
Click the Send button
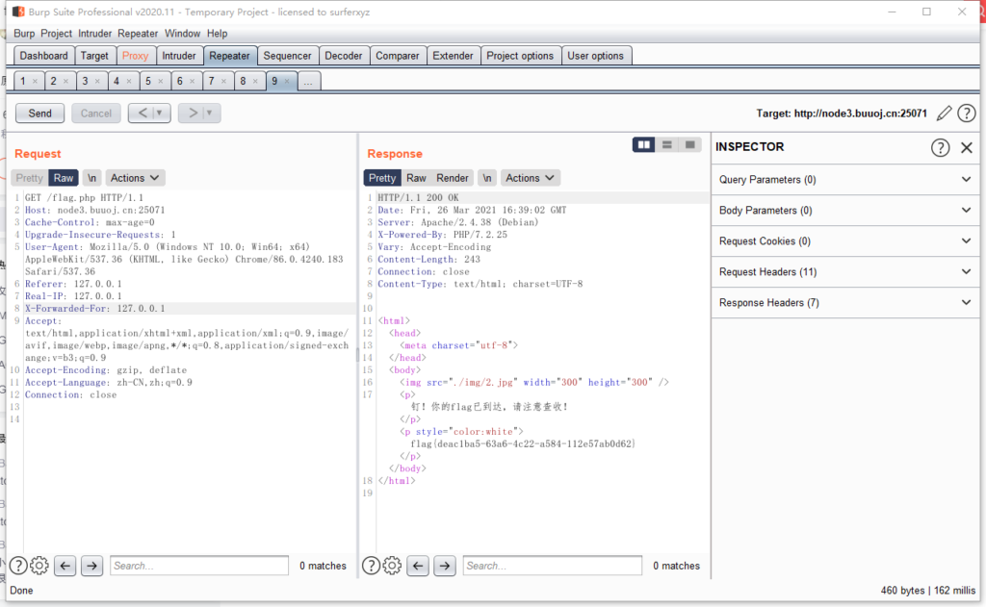point(40,114)
